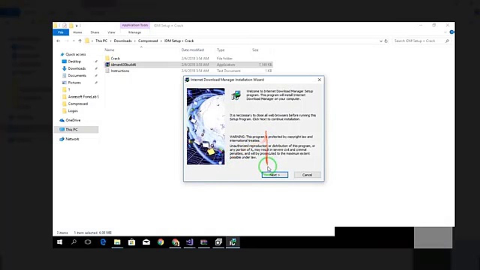480x270 pixels.
Task: Open the recent locations dropdown arrow
Action: point(73,41)
